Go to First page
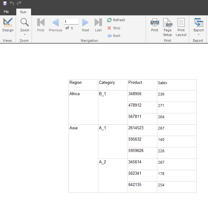The image size is (208, 210). coord(41,25)
